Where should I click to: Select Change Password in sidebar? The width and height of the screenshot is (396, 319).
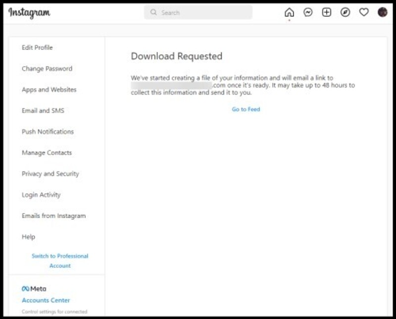pos(47,69)
